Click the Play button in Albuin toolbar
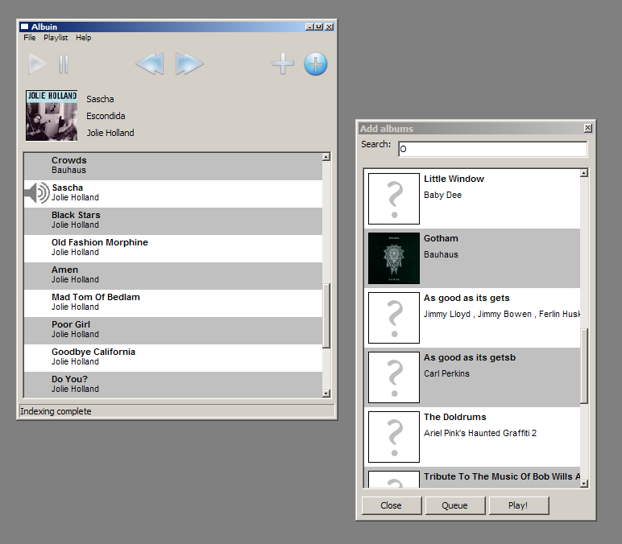Screen dimensions: 622x544 (x=38, y=64)
